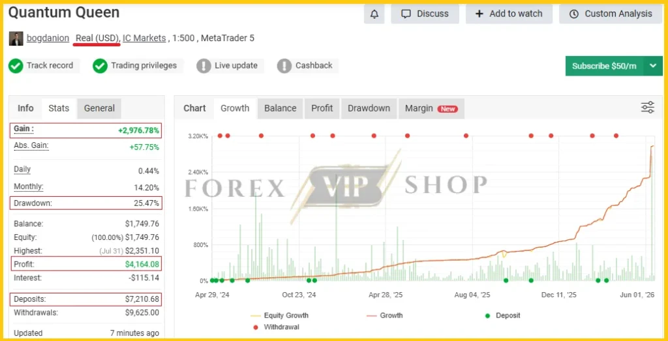Viewport: 668px width, 341px height.
Task: Click the Track record green check icon
Action: pyautogui.click(x=16, y=66)
